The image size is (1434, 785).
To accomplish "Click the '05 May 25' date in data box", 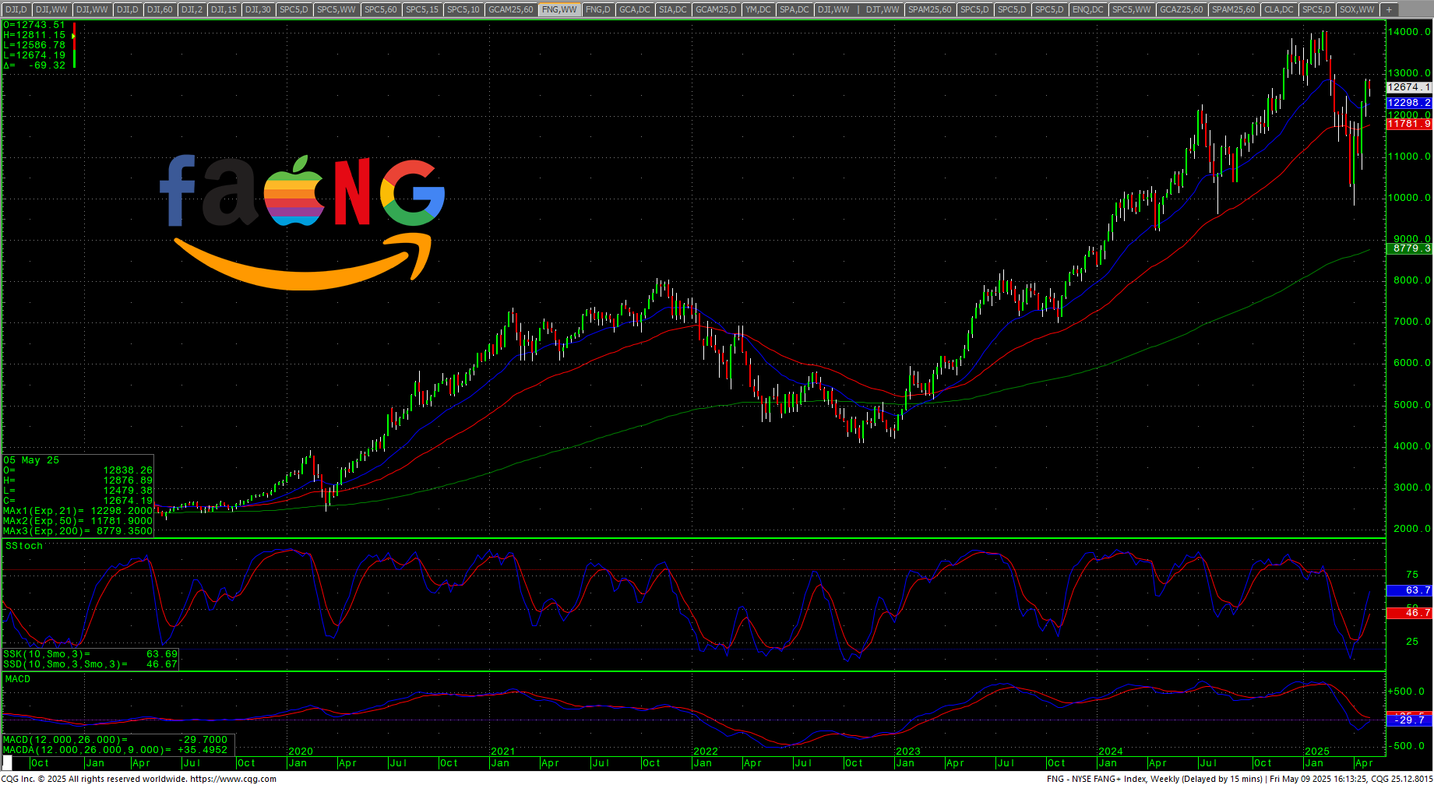I will point(31,460).
